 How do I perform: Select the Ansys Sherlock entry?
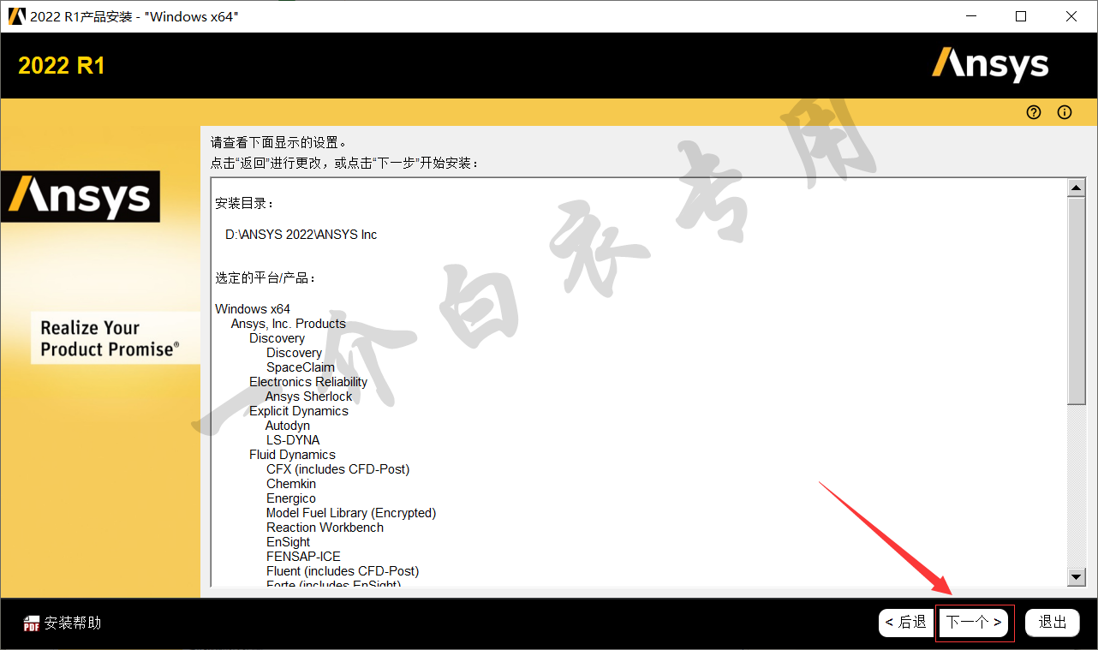[x=308, y=397]
